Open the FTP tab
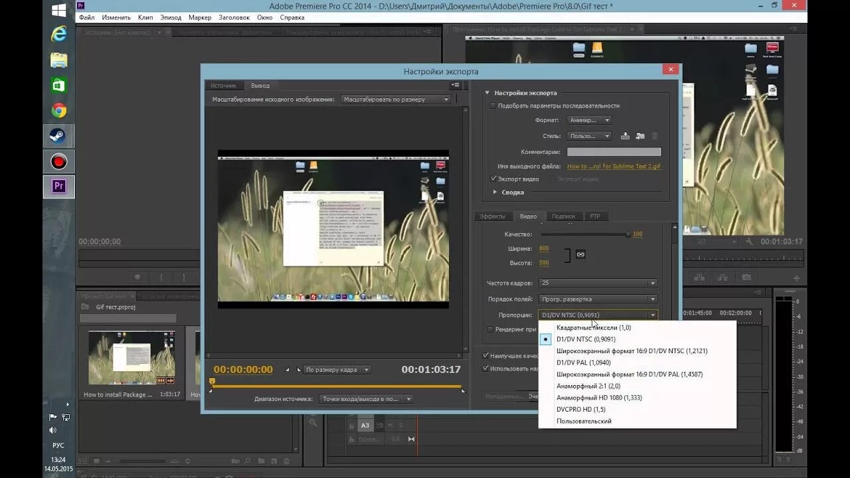Image resolution: width=850 pixels, height=478 pixels. tap(595, 216)
